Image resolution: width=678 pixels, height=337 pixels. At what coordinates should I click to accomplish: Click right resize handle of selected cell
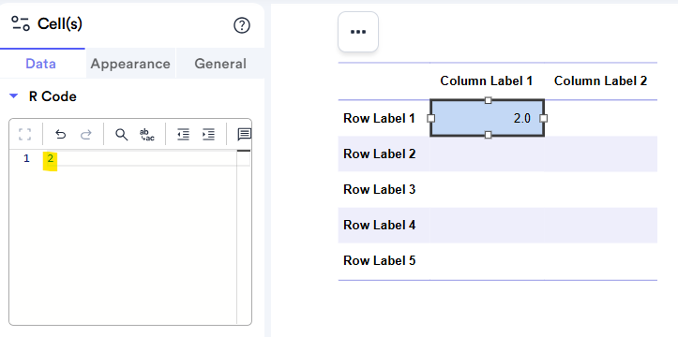(x=544, y=118)
